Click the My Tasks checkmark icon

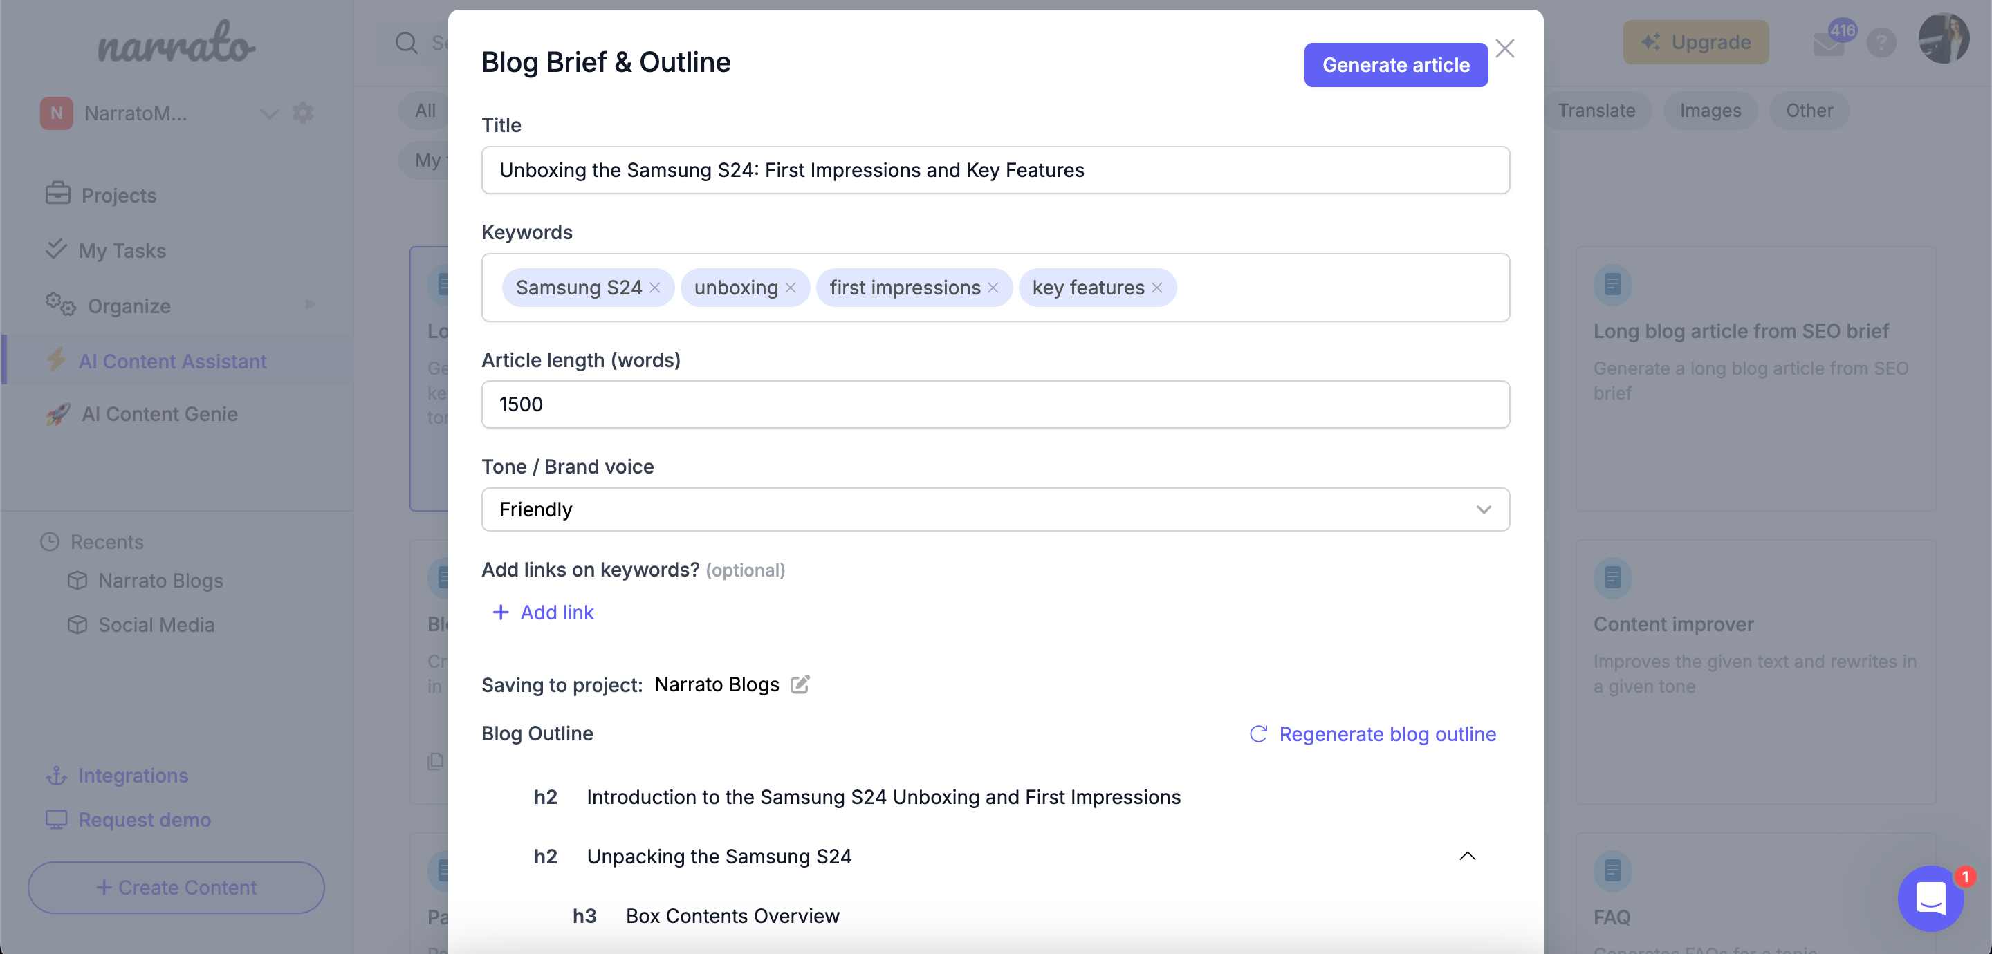(x=55, y=248)
